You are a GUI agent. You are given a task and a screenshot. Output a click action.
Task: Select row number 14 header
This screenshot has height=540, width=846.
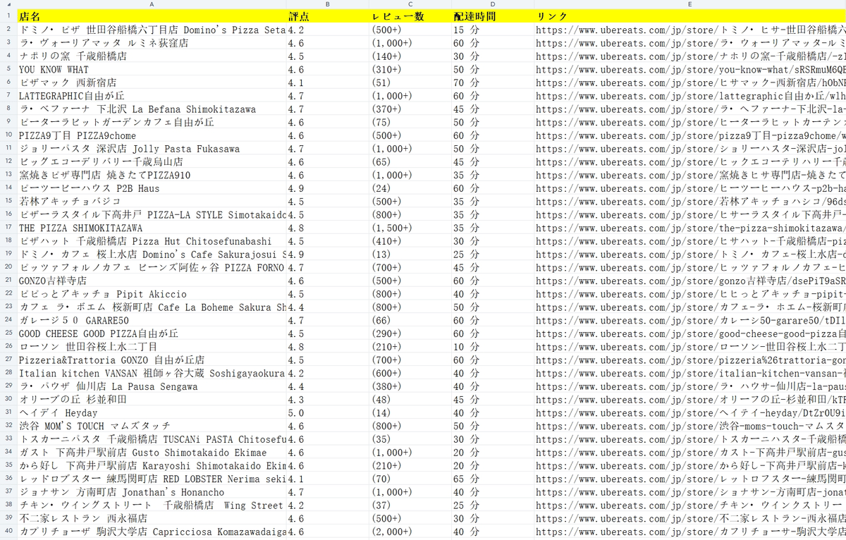click(x=8, y=188)
